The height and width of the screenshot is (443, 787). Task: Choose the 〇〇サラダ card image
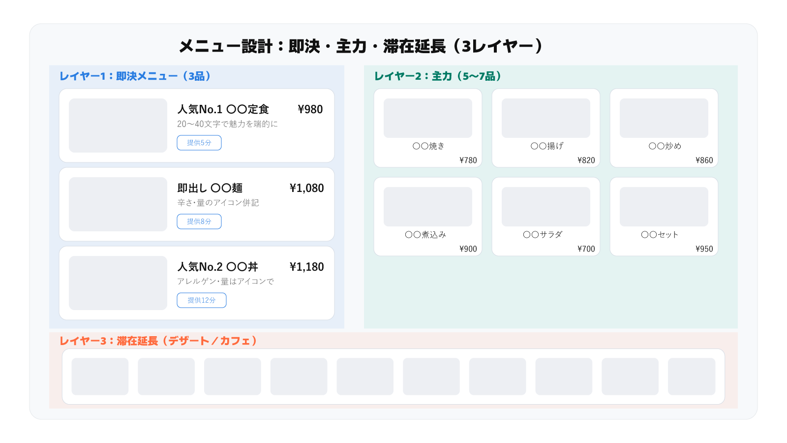coord(546,207)
